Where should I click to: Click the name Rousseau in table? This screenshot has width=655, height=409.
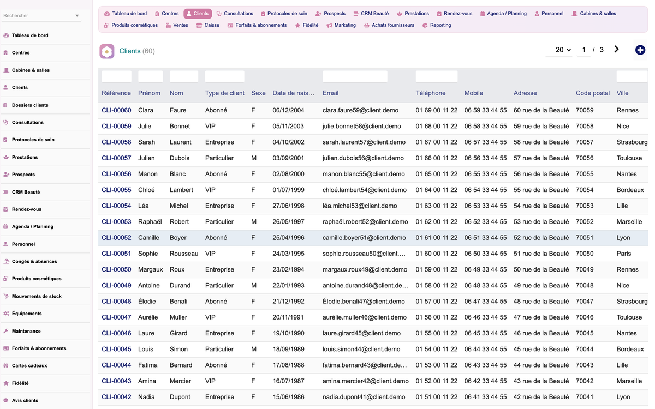point(184,254)
